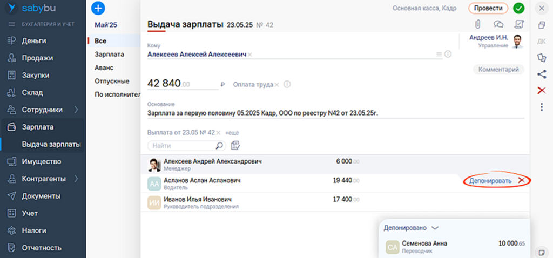This screenshot has height=258, width=553.
Task: Add a note via Комментарий button
Action: (498, 70)
